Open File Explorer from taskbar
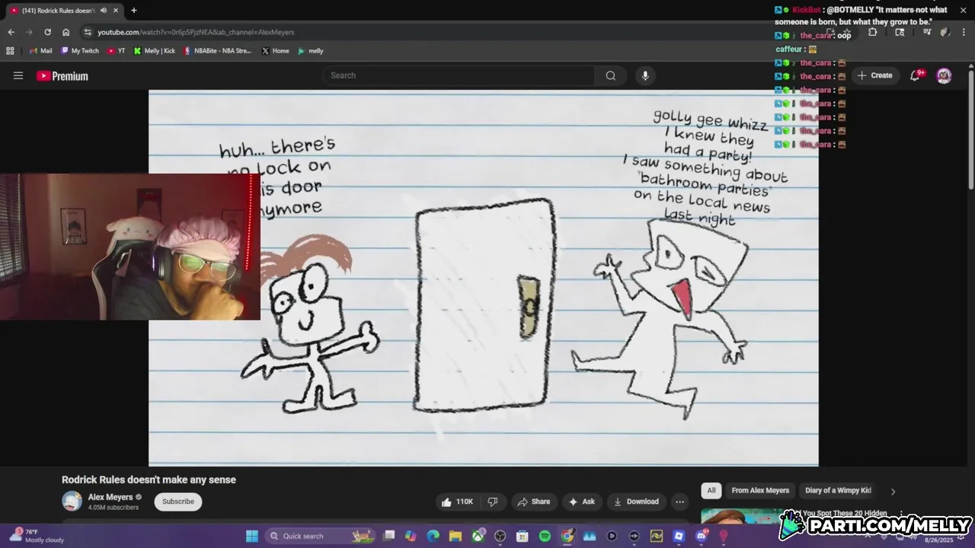Screen dimensions: 975x548 [x=456, y=536]
